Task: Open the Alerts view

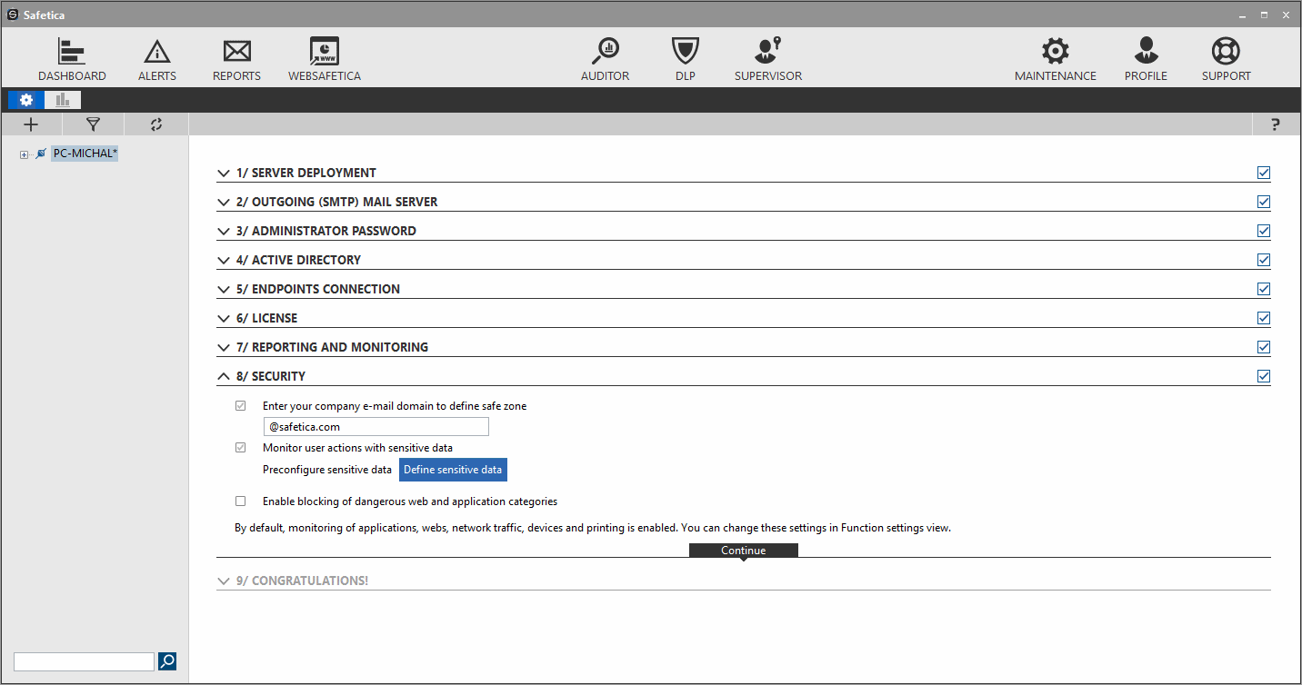Action: (x=156, y=58)
